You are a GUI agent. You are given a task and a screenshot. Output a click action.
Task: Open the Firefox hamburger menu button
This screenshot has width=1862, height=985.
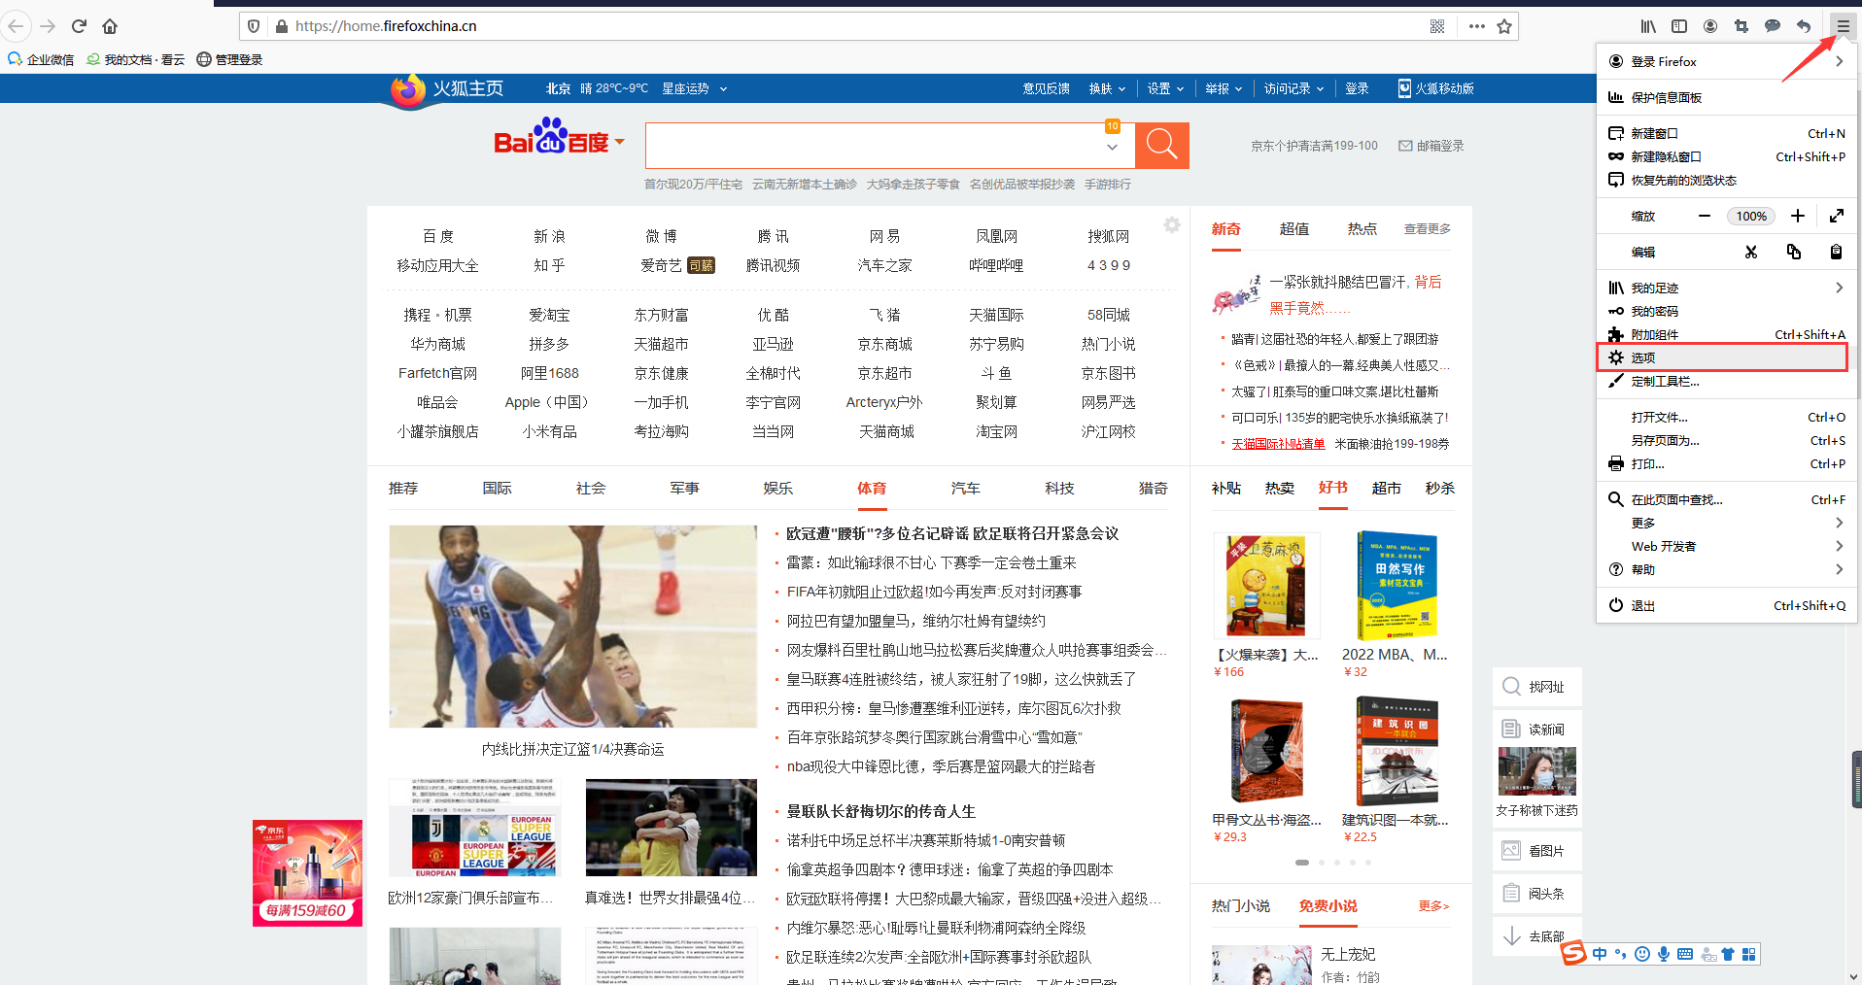(1843, 26)
